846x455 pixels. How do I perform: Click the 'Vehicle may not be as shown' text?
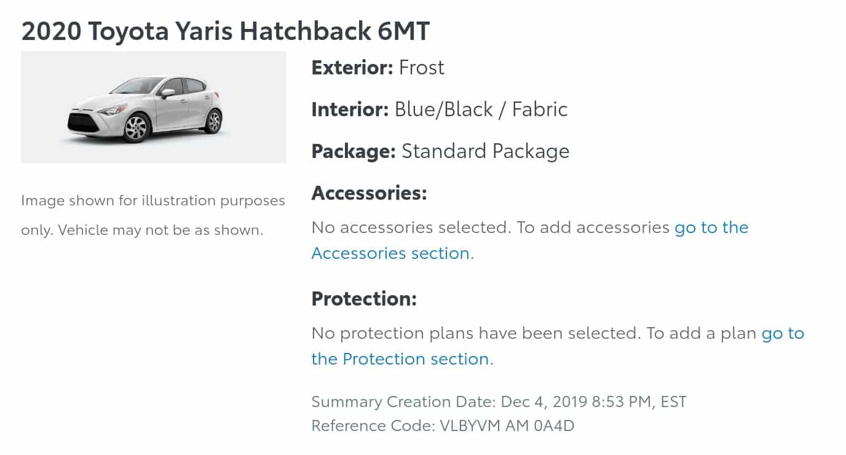[160, 230]
